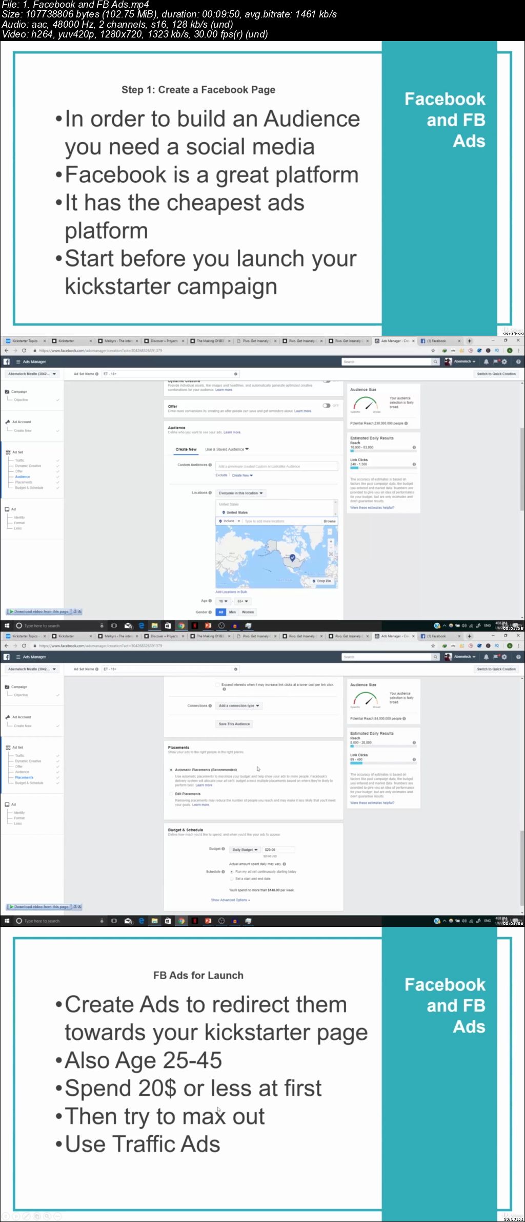Select the Edit Placements option
This screenshot has width=525, height=1222.
tap(171, 794)
